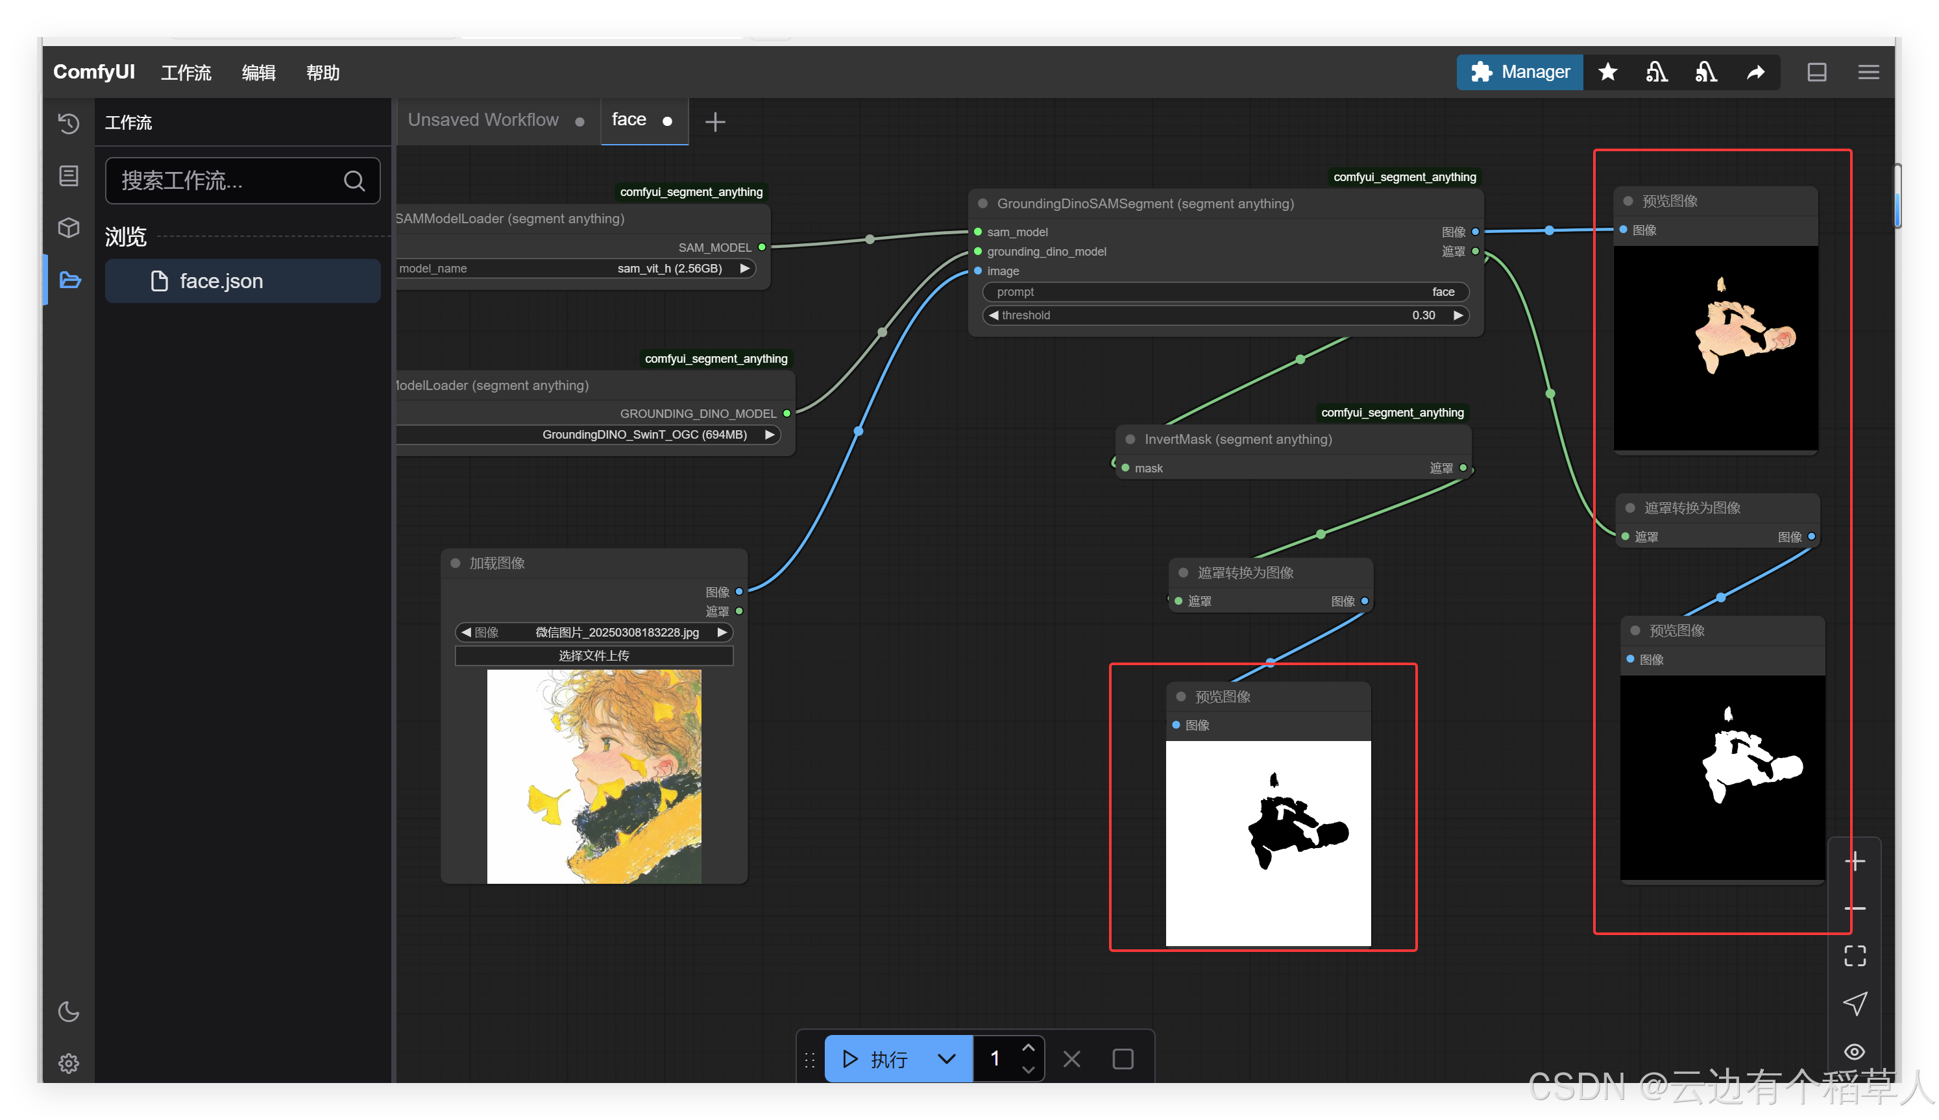Screen dimensions: 1939x1120
Task: Switch to Unsaved Workflow tab
Action: pyautogui.click(x=483, y=120)
